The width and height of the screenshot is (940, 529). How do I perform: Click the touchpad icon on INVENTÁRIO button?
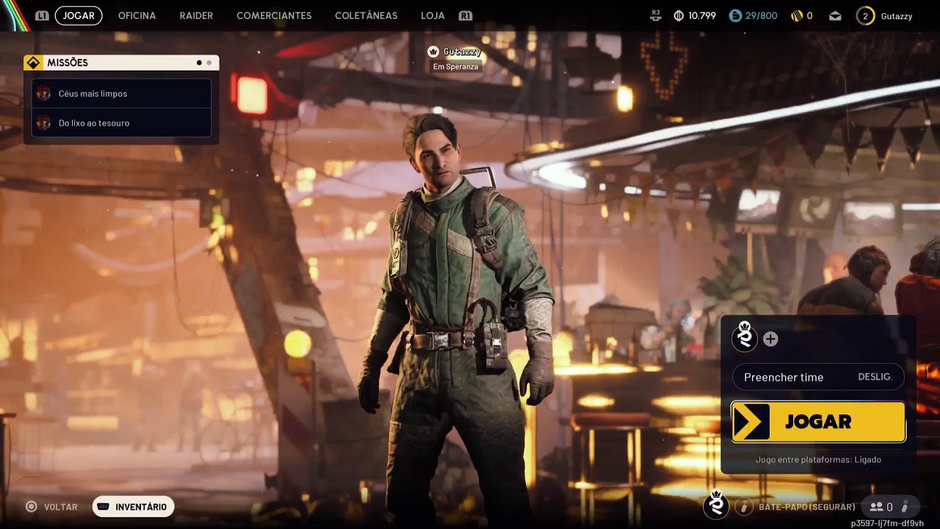104,507
